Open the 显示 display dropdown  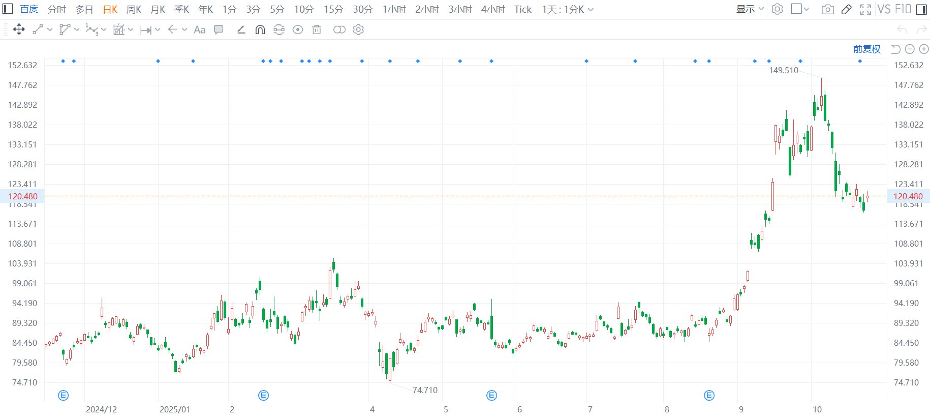coord(750,9)
